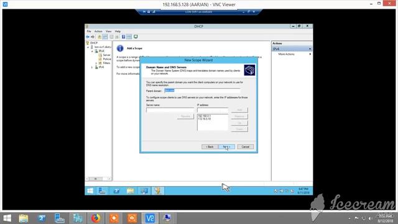Collapse the IPv4 node in tree
The image size is (398, 224).
point(92,51)
